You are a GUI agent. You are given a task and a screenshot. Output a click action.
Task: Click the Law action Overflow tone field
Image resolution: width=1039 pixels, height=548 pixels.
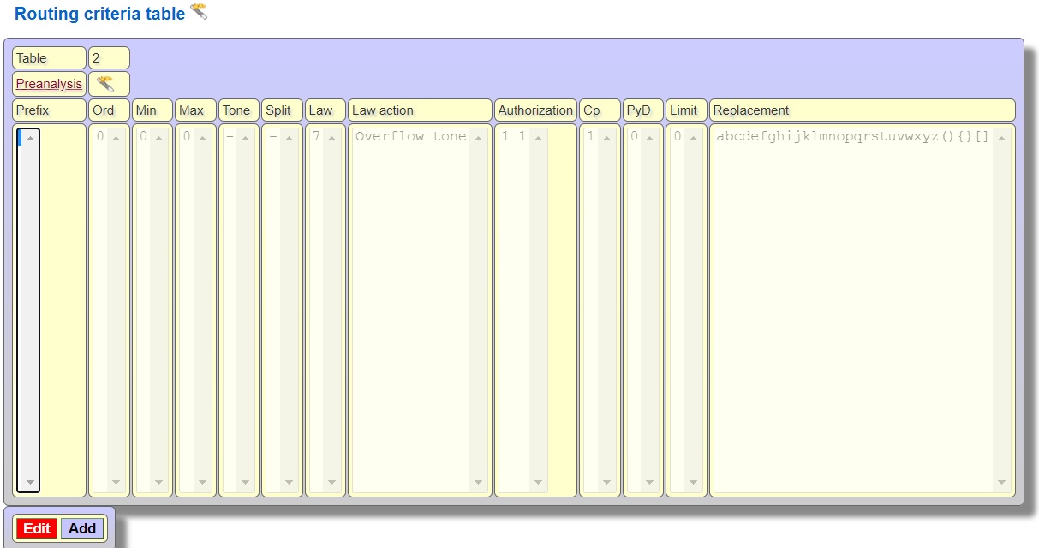(411, 308)
